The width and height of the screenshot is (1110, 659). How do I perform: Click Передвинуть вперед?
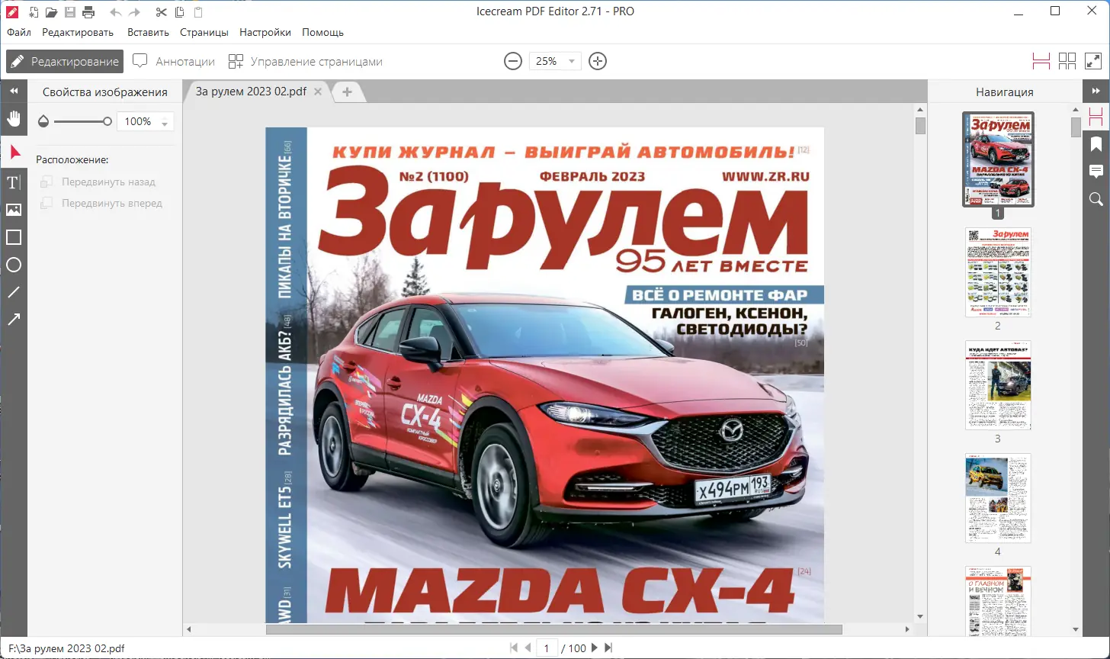(x=103, y=204)
